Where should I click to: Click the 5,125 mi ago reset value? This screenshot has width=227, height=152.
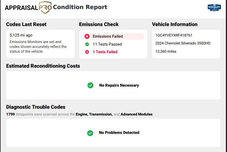point(21,35)
